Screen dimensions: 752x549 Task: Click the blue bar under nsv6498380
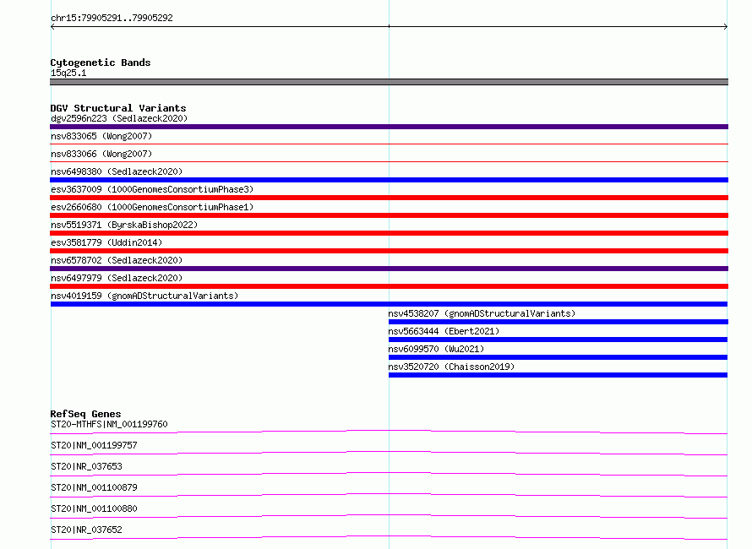pyautogui.click(x=389, y=180)
